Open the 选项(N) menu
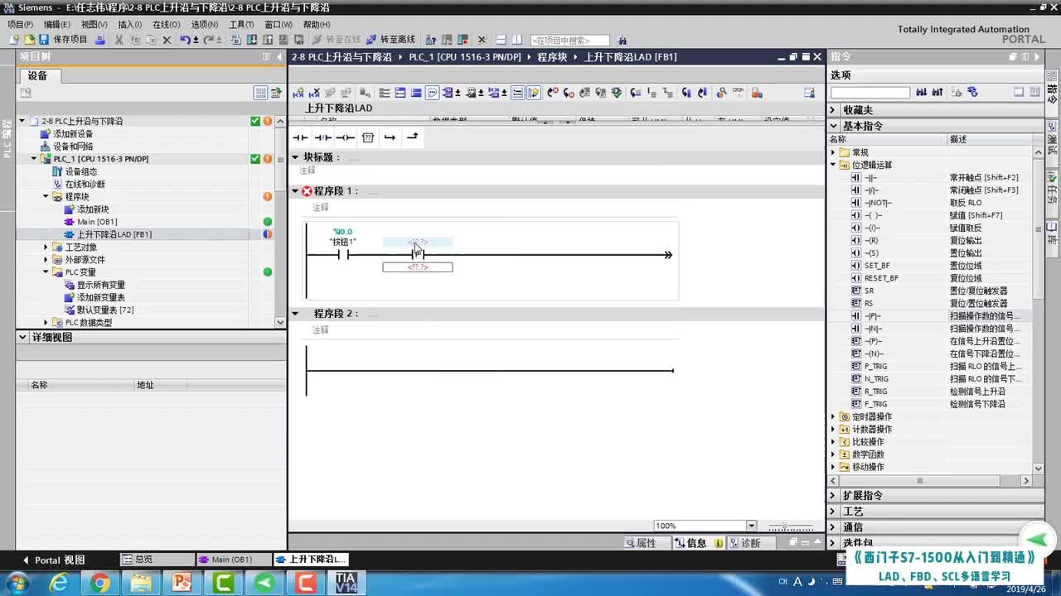 click(x=204, y=25)
